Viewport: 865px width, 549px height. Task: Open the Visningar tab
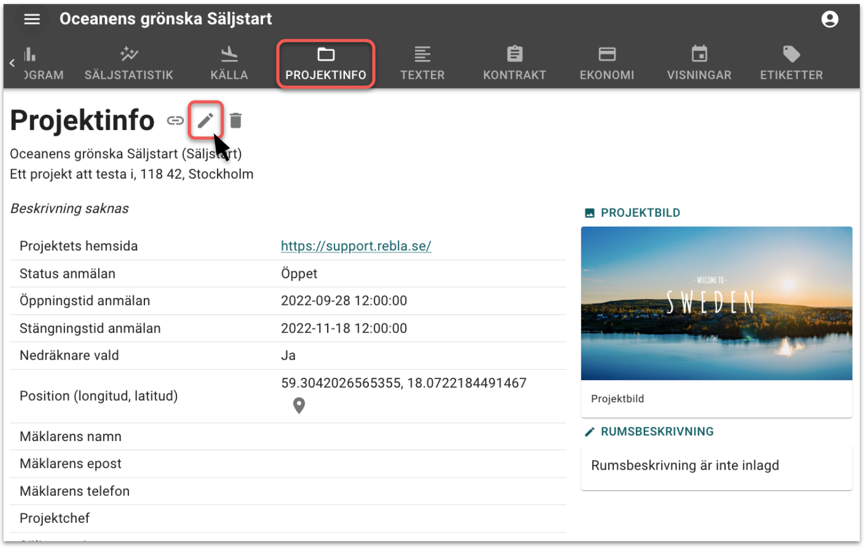(699, 63)
